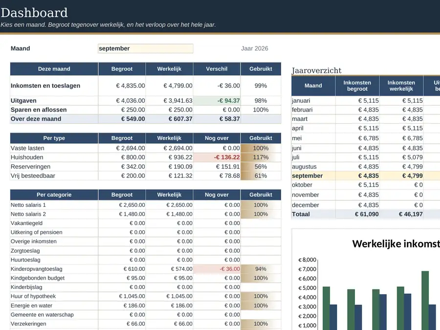Select the 'Per categorie' table header

tap(54, 195)
